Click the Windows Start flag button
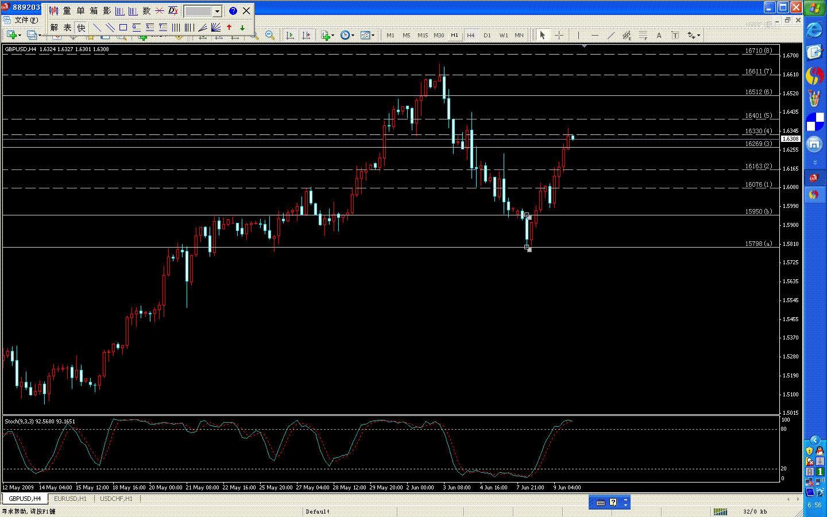The height and width of the screenshot is (517, 827). coord(814,8)
